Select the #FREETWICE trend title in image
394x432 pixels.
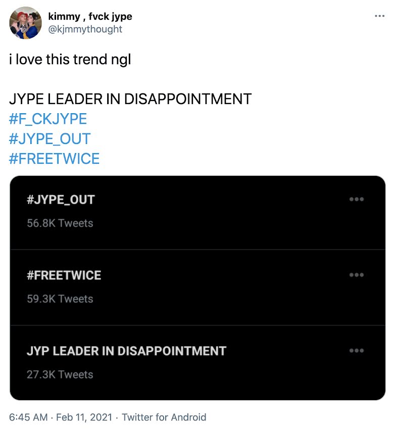pos(64,275)
